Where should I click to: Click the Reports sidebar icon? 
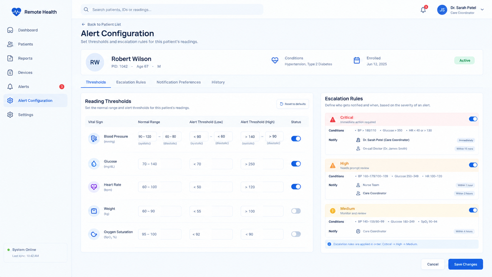click(10, 58)
